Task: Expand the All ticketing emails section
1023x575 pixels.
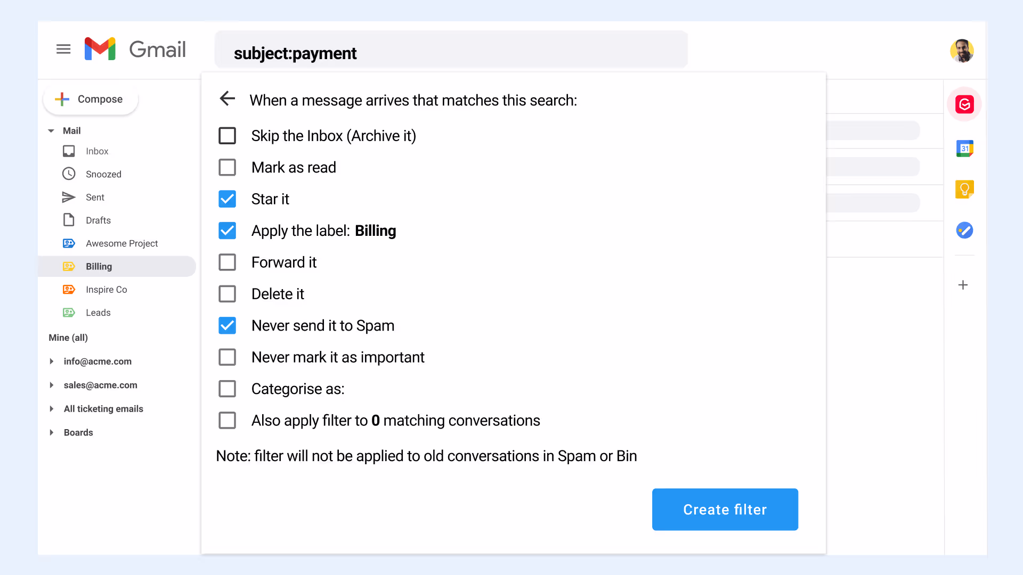Action: [x=52, y=409]
